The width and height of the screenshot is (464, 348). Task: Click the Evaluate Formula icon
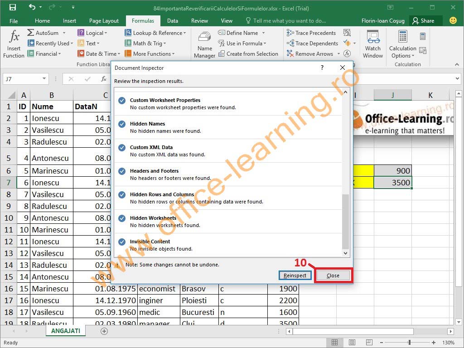coord(347,53)
